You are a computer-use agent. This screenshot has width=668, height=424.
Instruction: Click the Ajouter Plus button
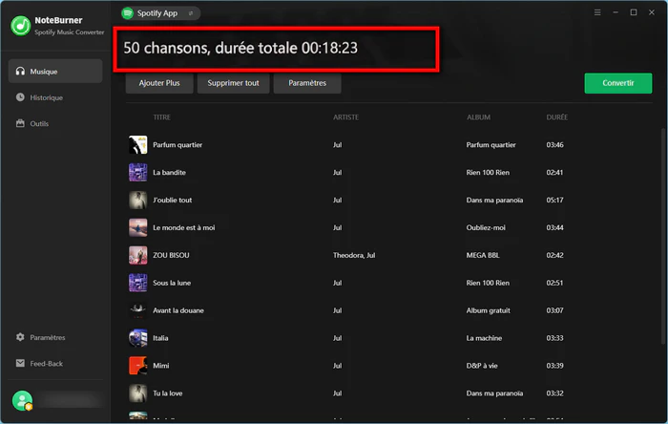pyautogui.click(x=159, y=83)
